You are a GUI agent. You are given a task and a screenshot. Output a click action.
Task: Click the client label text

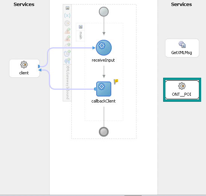24,73
